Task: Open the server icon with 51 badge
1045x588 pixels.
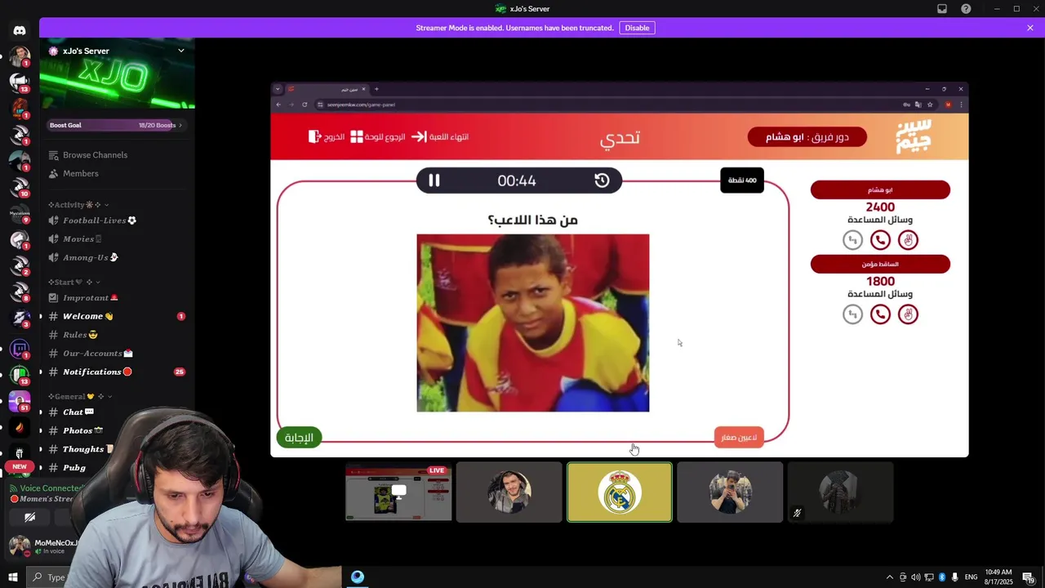Action: (20, 401)
